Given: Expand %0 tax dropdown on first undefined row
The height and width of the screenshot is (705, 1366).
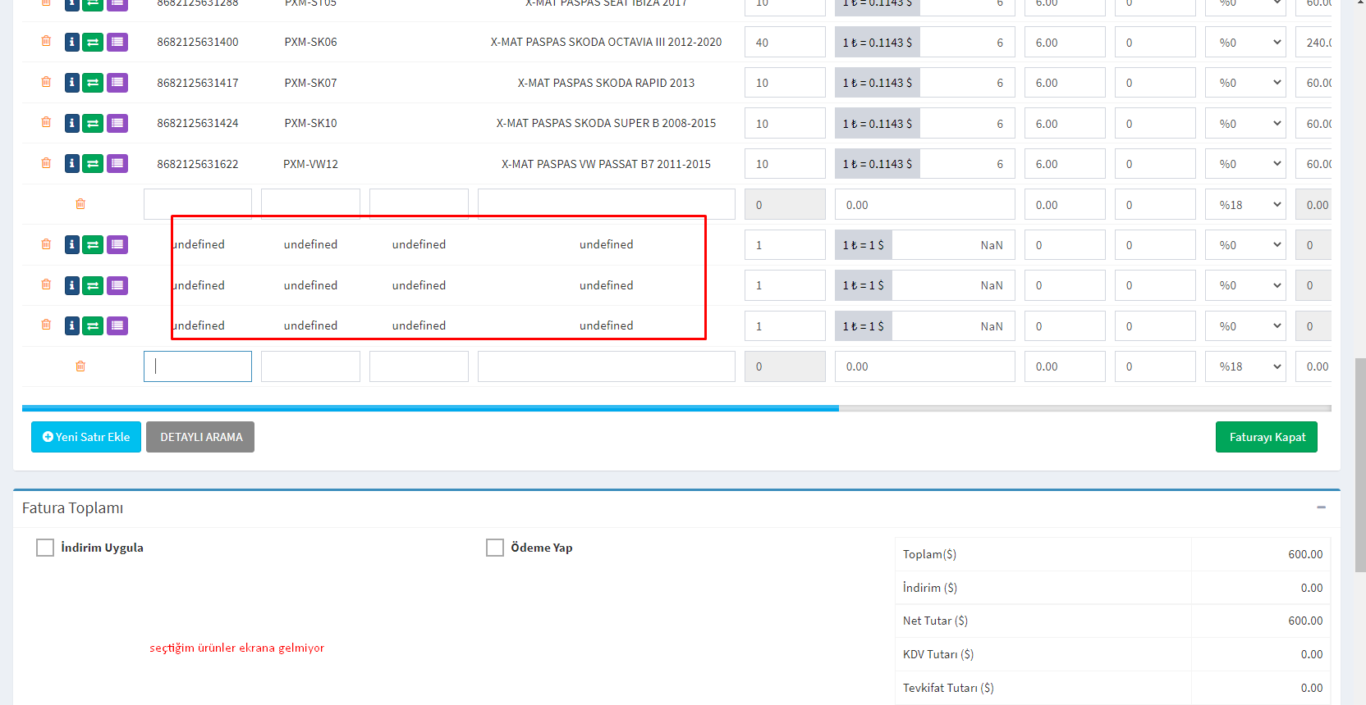Looking at the screenshot, I should pos(1245,245).
